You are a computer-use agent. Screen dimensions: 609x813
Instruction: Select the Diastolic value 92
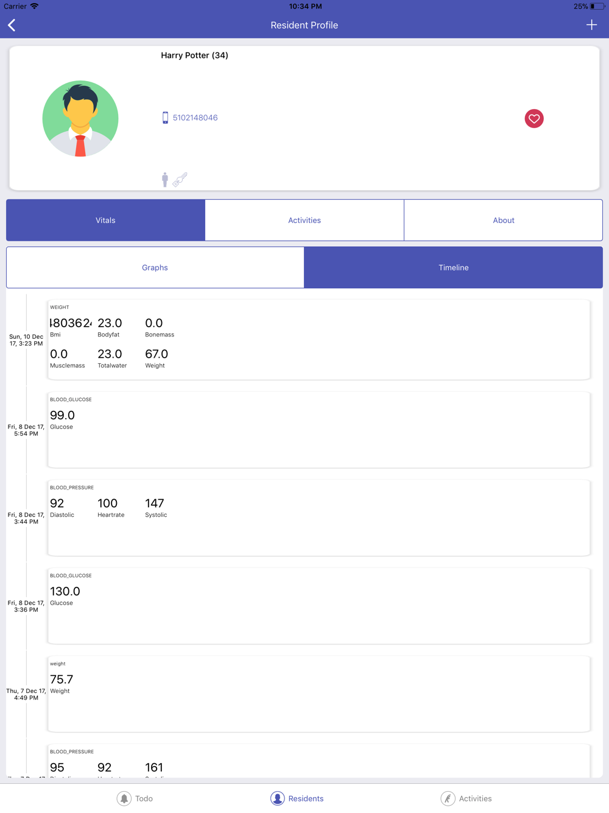click(x=57, y=503)
